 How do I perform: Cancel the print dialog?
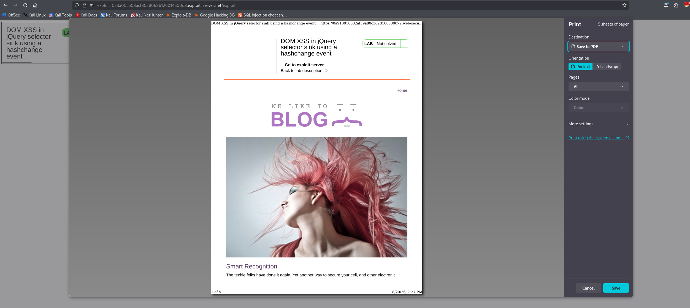[588, 288]
